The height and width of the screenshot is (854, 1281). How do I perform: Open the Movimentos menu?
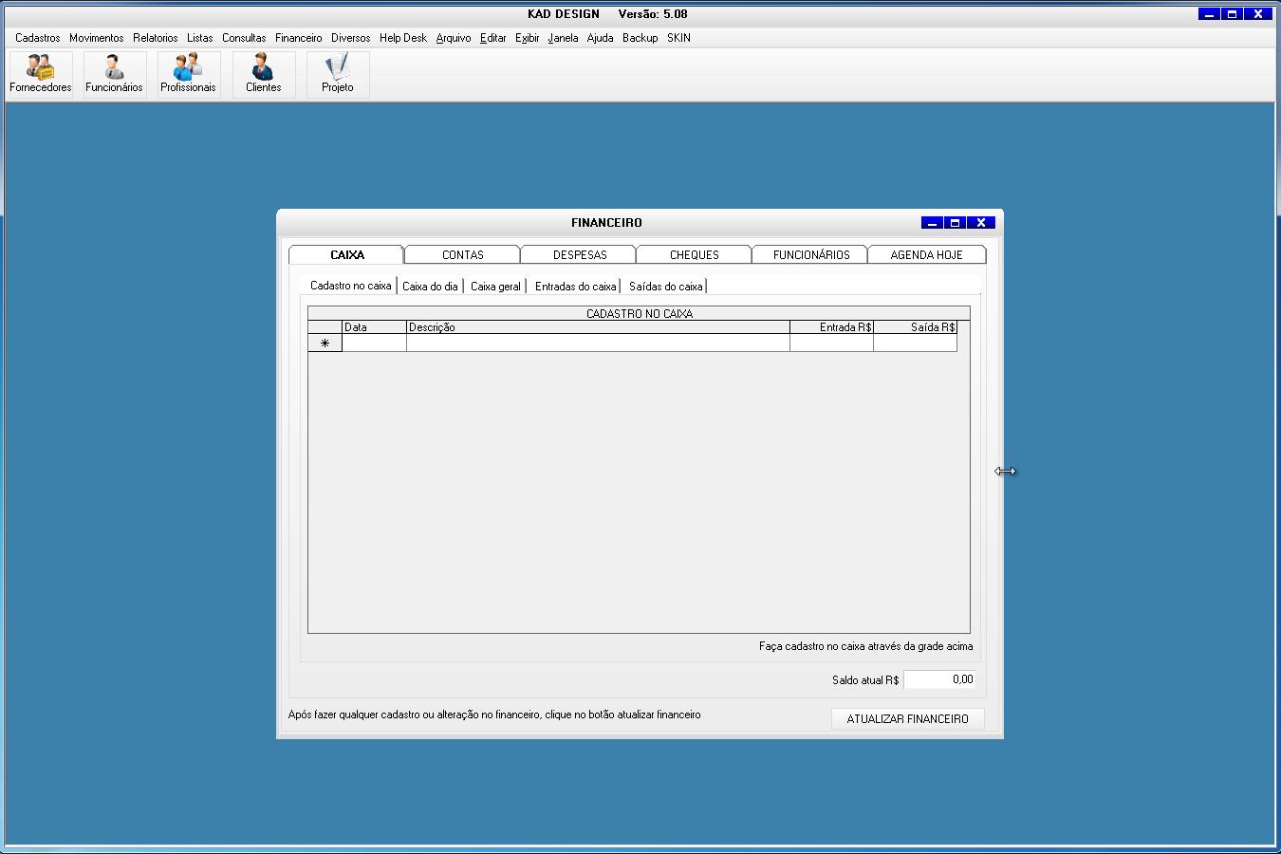click(96, 38)
